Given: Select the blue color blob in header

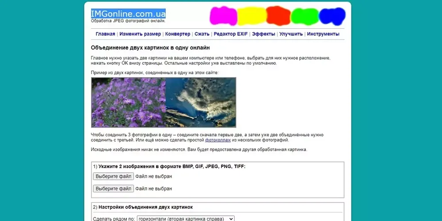Looking at the screenshot, I should (332, 16).
